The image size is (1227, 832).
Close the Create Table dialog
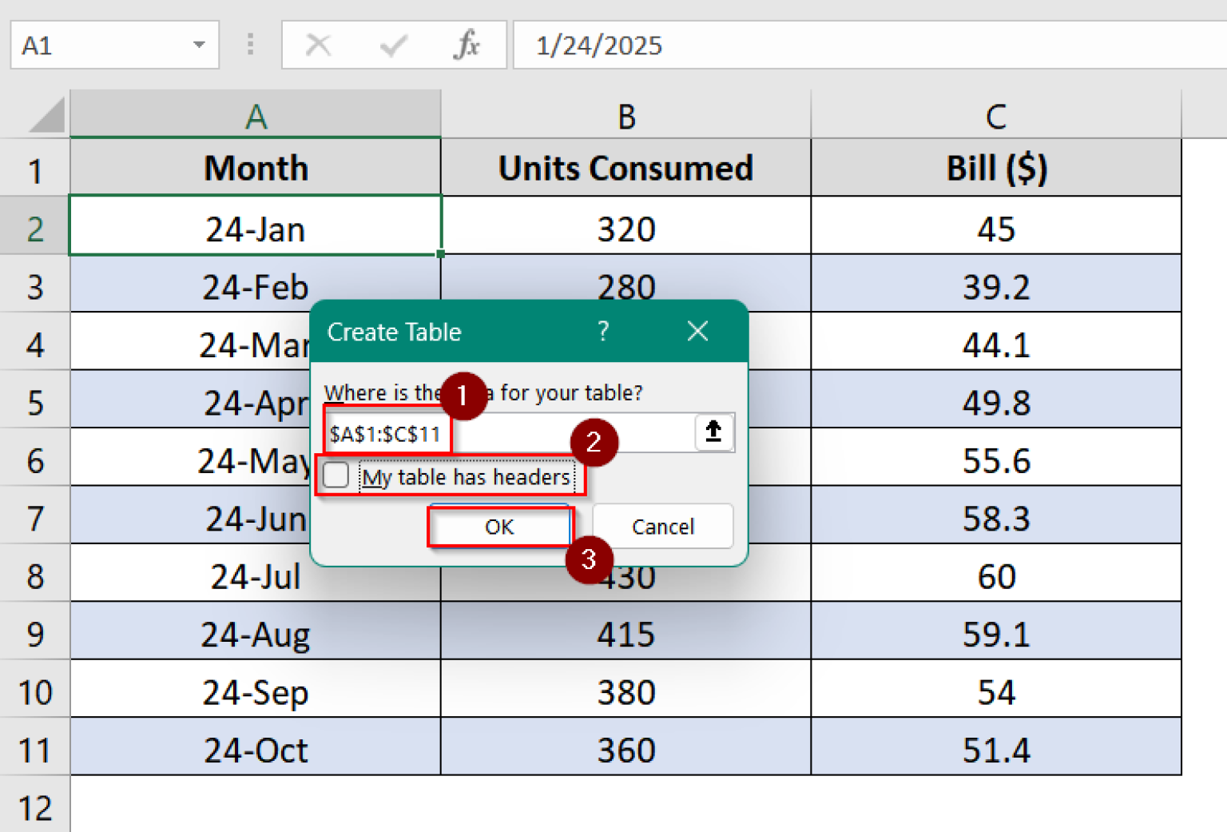point(697,331)
